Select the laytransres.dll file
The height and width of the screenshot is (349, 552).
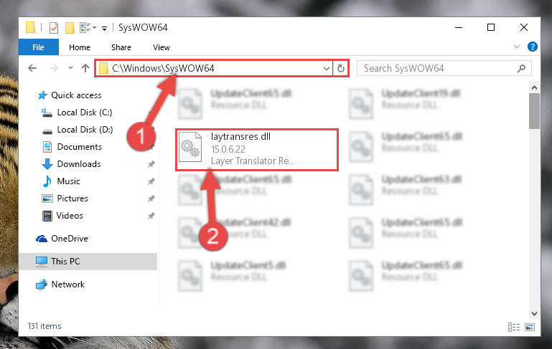coord(257,150)
